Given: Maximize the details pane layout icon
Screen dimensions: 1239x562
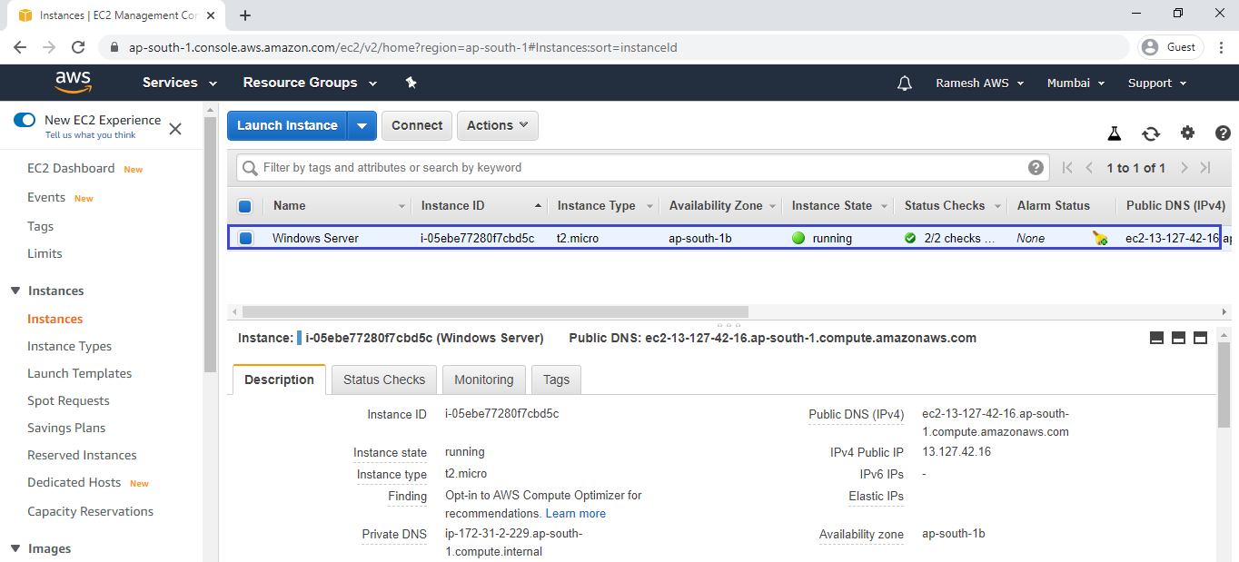Looking at the screenshot, I should coord(1200,338).
